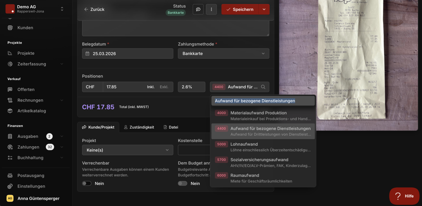
Task: Click into the description text area
Action: [175, 28]
